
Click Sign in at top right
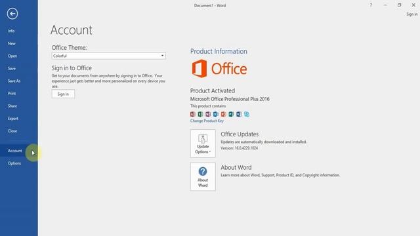pos(411,14)
